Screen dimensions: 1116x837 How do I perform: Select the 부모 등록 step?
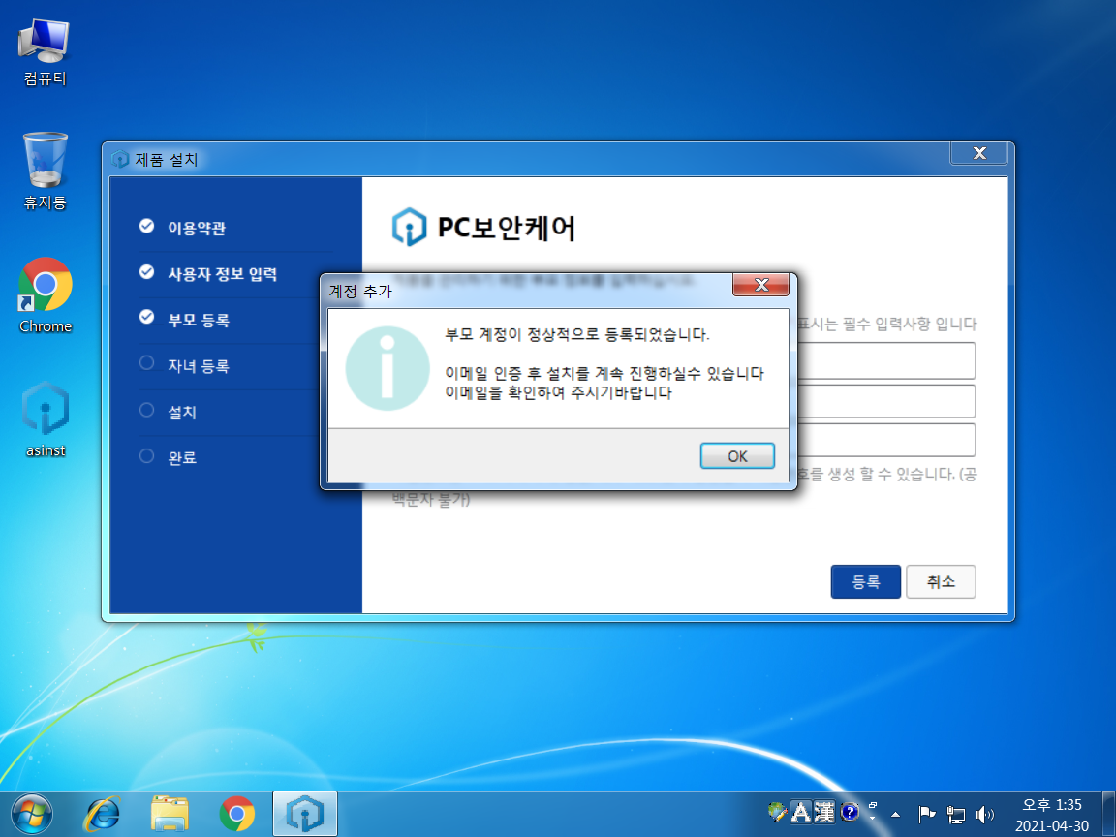pyautogui.click(x=199, y=321)
